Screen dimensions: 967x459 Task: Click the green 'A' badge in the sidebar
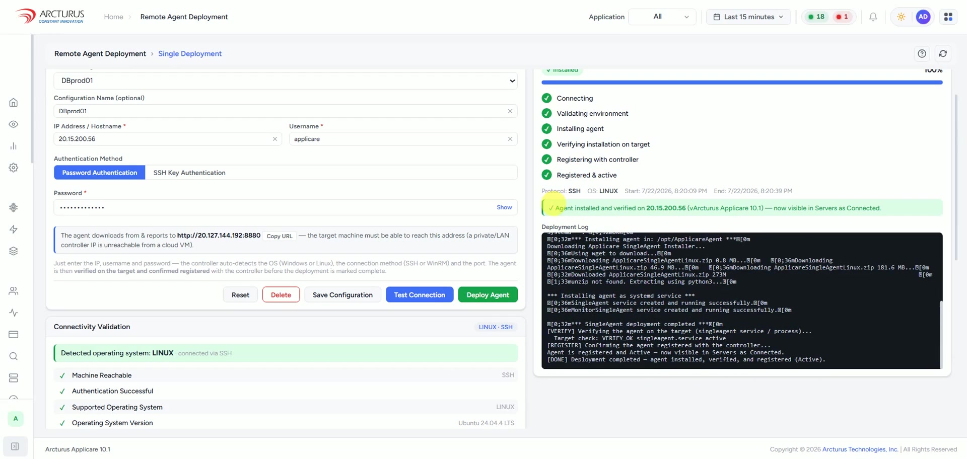coord(16,419)
